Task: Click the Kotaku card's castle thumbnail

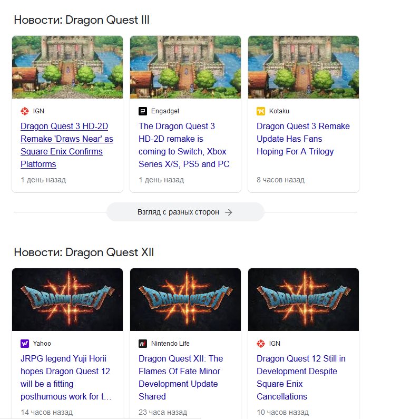Action: coord(304,67)
